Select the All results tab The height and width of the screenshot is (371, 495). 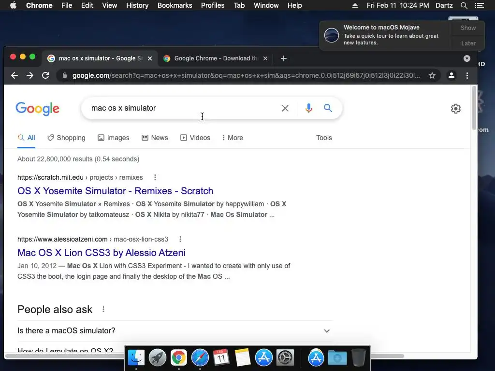click(27, 138)
